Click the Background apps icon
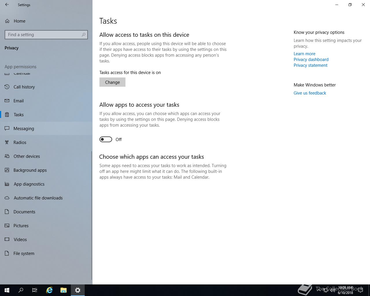This screenshot has width=370, height=296. click(7, 170)
